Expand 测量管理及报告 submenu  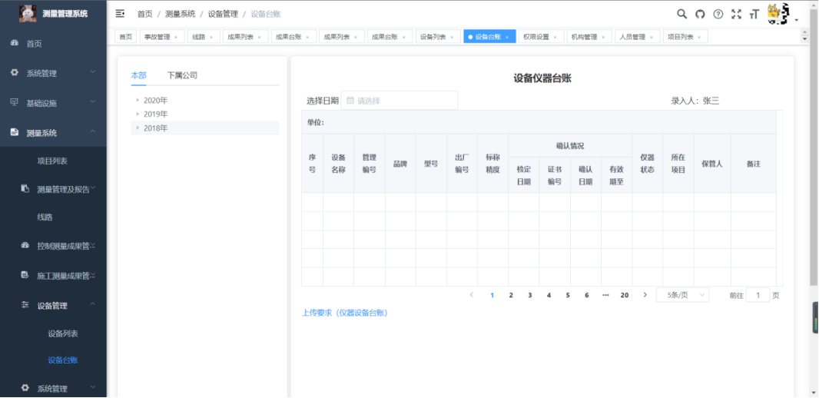click(x=92, y=187)
